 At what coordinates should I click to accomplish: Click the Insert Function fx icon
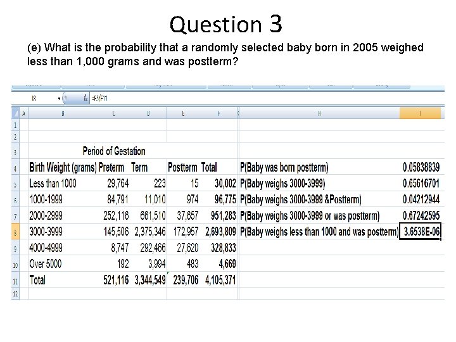85,98
